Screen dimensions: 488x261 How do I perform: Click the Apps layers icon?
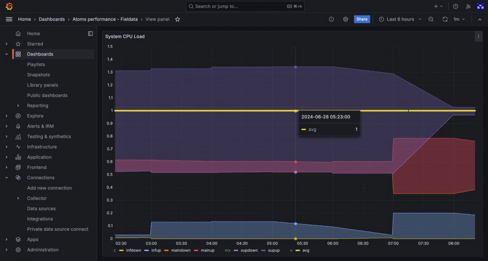(x=18, y=240)
